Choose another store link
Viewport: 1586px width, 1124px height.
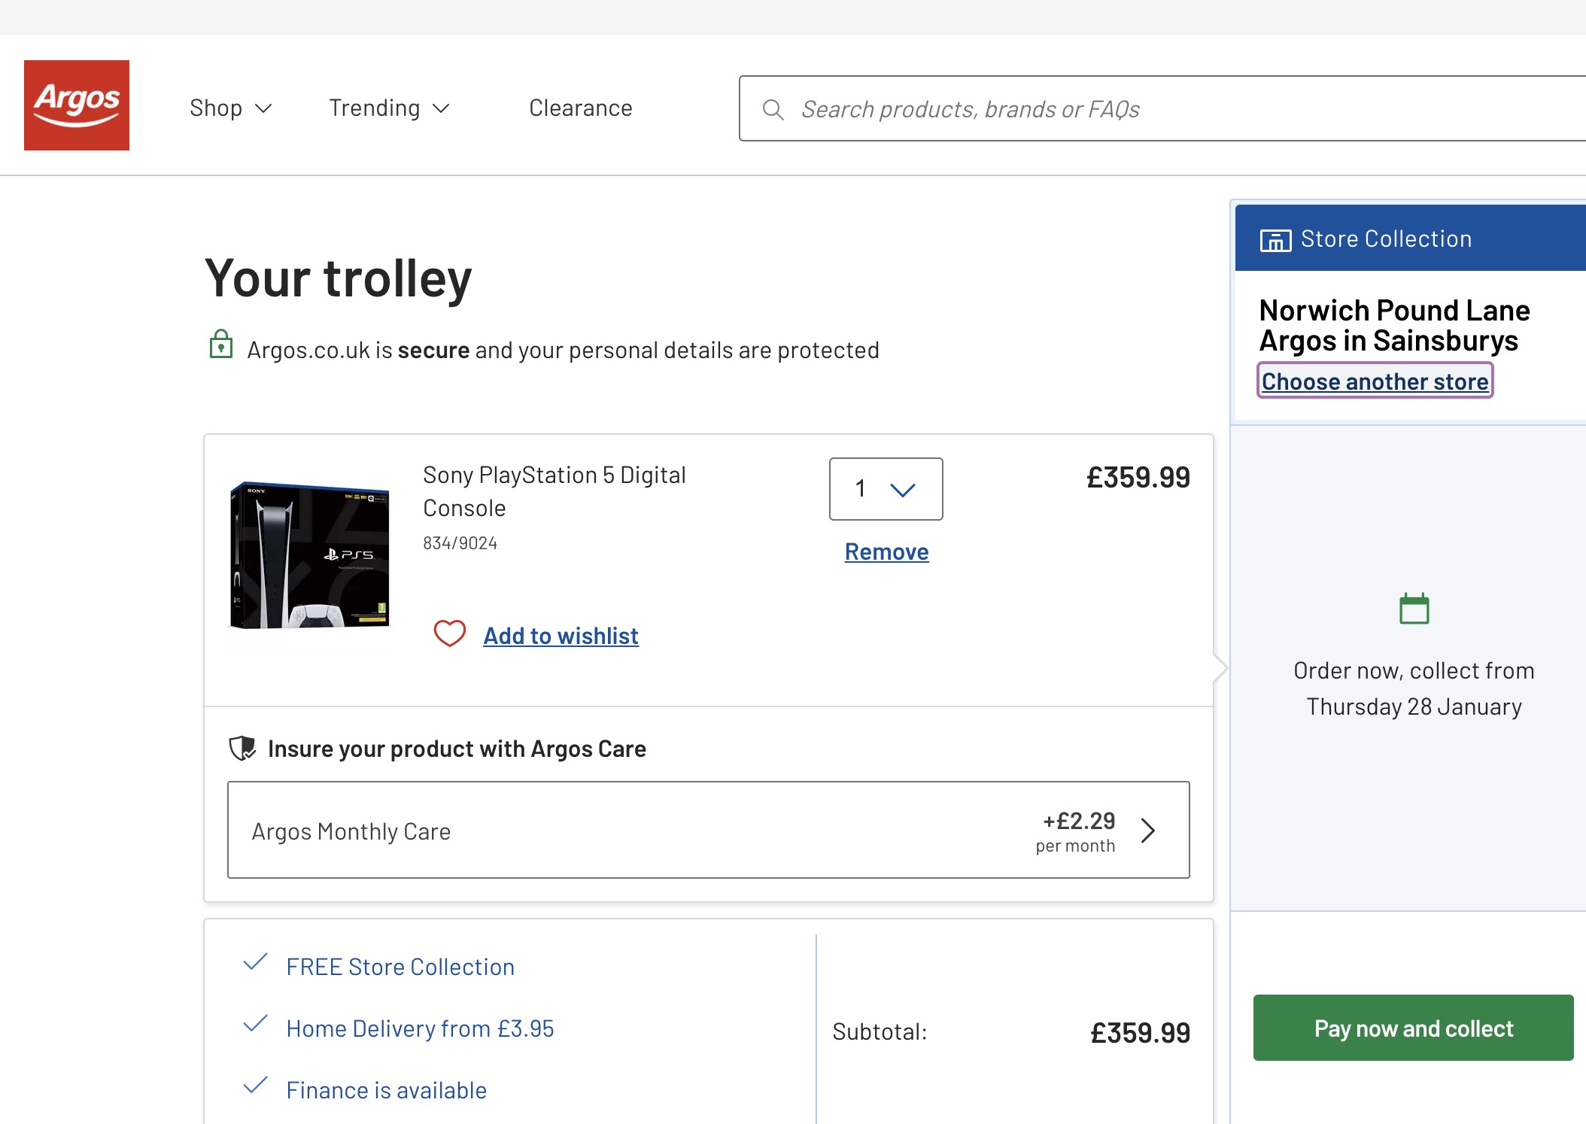point(1375,381)
